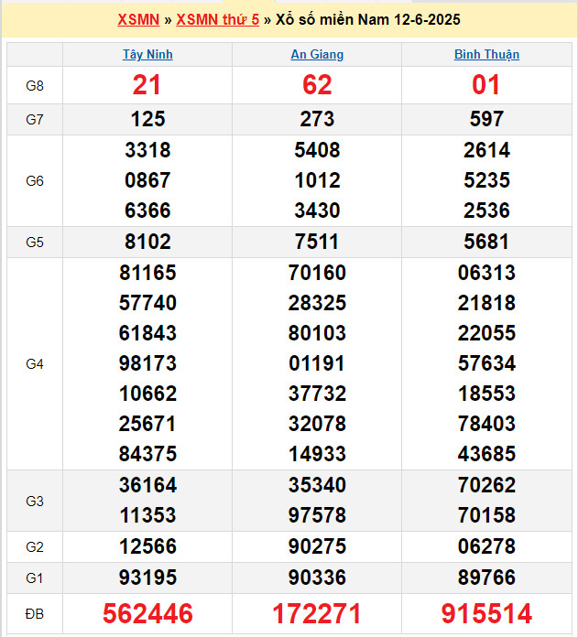Select G4 number 28325
The image size is (578, 637).
pyautogui.click(x=317, y=303)
